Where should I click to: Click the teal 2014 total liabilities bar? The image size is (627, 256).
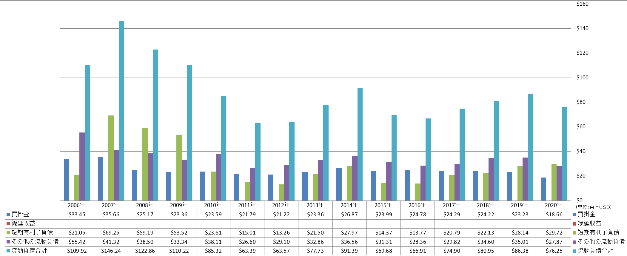tap(360, 144)
